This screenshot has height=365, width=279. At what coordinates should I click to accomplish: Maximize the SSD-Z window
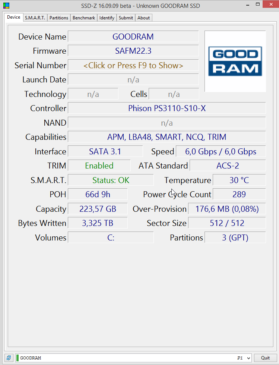click(258, 4)
